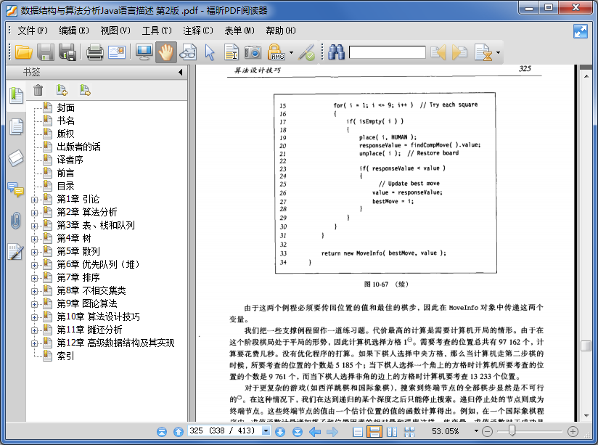This screenshot has height=445, width=598.
Task: Open the Comments sidebar panel
Action: pyautogui.click(x=16, y=189)
